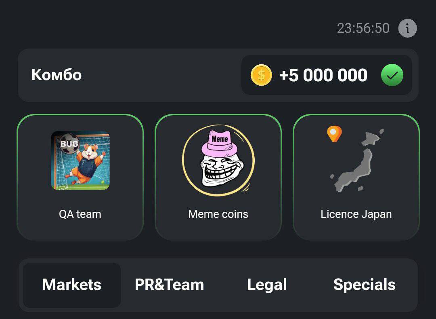The image size is (436, 319).
Task: Tap the gold dollar coin icon
Action: (261, 75)
